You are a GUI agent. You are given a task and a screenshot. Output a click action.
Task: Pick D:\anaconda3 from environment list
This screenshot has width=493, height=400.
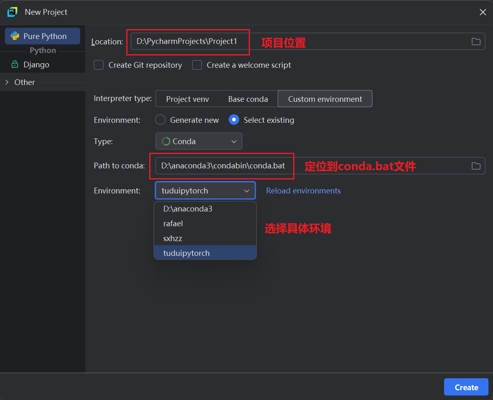205,209
